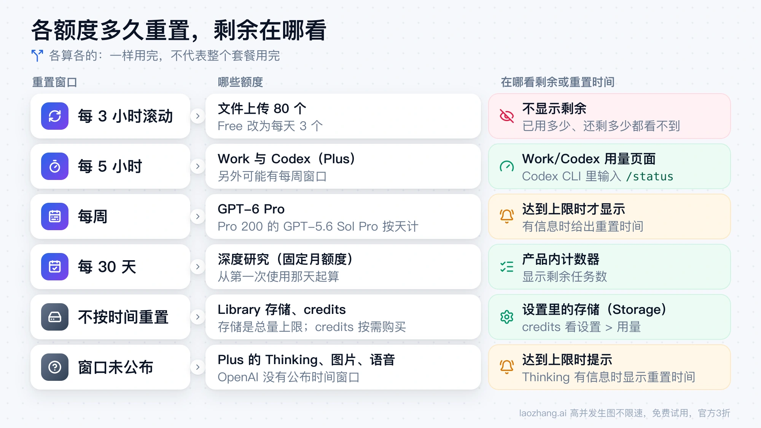Click the /status command text
The image size is (761, 428).
[x=650, y=176]
